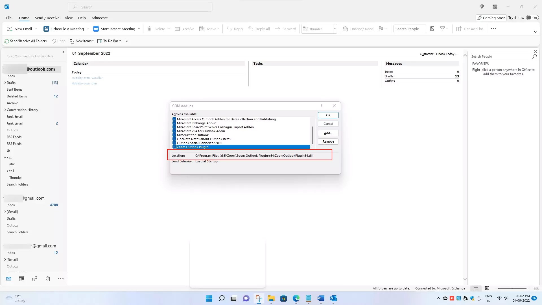542x305 pixels.
Task: Switch to the Mimecast ribbon tab
Action: coord(99,18)
